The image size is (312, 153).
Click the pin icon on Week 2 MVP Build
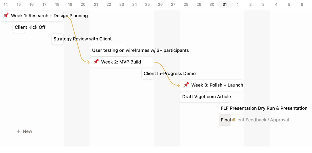click(x=96, y=62)
